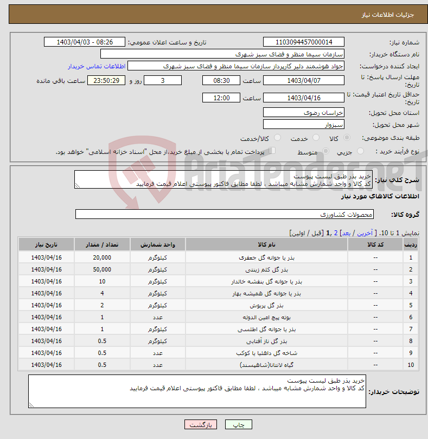Click the واحد شمارش column header
This screenshot has height=439, width=428.
point(157,244)
